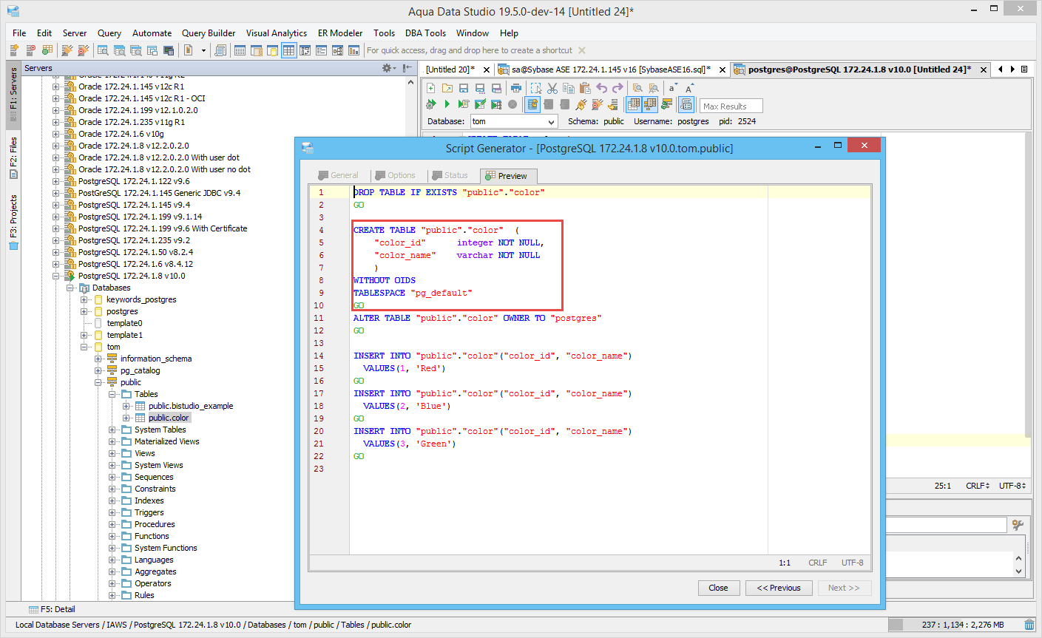The image size is (1042, 638).
Task: Click the Max Results input field
Action: (x=731, y=106)
